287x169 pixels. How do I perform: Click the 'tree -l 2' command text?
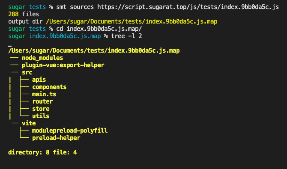tap(126, 36)
